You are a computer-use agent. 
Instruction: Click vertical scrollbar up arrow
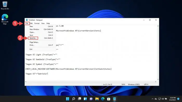pyautogui.click(x=158, y=26)
